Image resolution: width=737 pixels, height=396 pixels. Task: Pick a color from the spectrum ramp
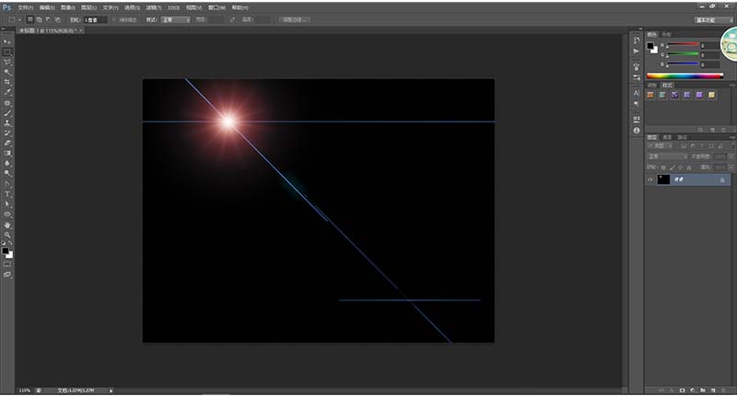[x=684, y=76]
